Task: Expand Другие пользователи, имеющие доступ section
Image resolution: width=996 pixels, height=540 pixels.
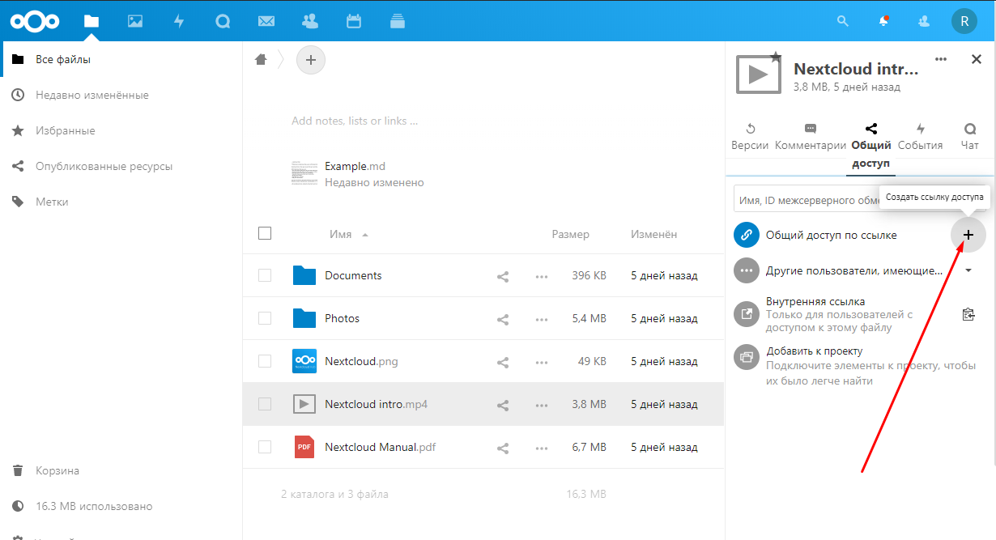Action: (x=968, y=270)
